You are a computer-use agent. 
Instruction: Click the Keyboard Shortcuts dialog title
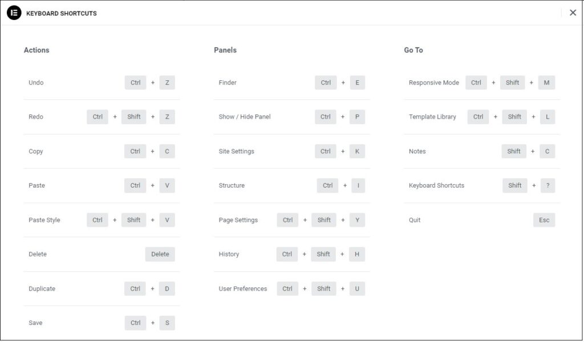[62, 12]
